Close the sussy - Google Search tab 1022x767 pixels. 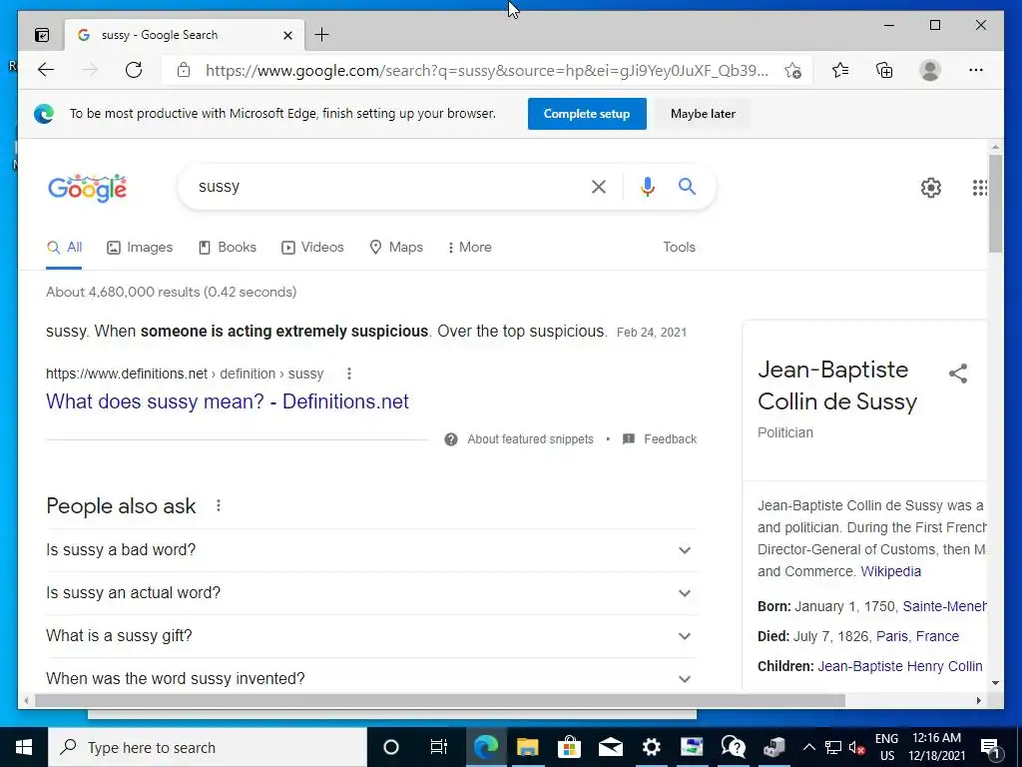pyautogui.click(x=287, y=35)
